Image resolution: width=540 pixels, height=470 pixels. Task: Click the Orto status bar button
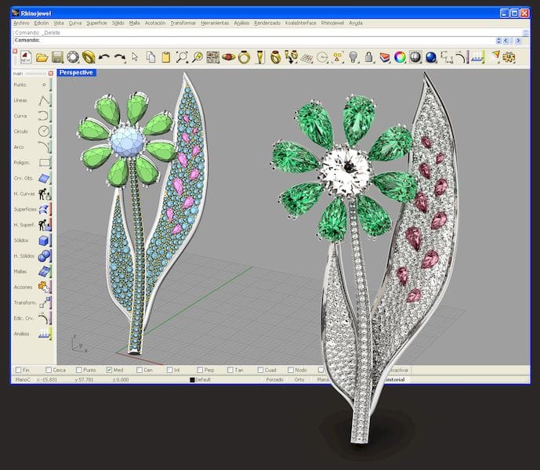[x=299, y=379]
